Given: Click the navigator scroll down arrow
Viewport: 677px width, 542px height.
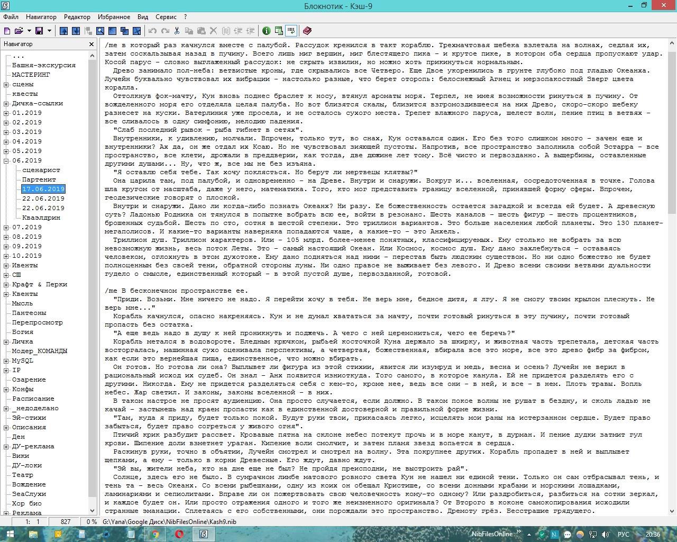Looking at the screenshot, I should coord(92,511).
